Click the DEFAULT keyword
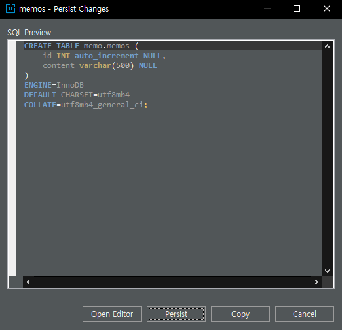This screenshot has width=342, height=330. point(40,95)
